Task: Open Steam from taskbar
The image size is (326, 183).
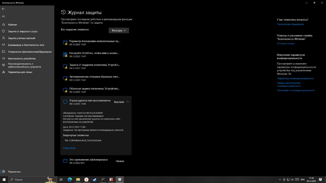Action: coord(95,179)
